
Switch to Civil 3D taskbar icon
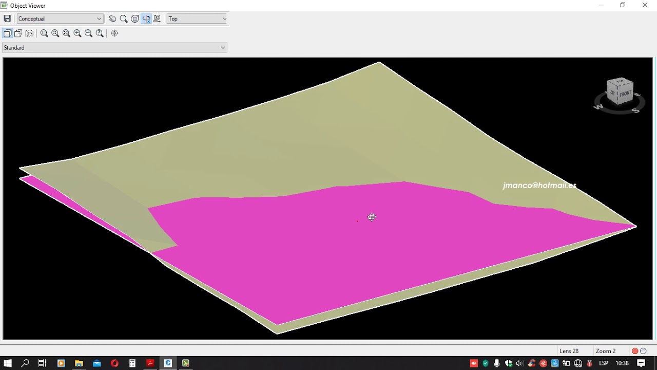[168, 363]
